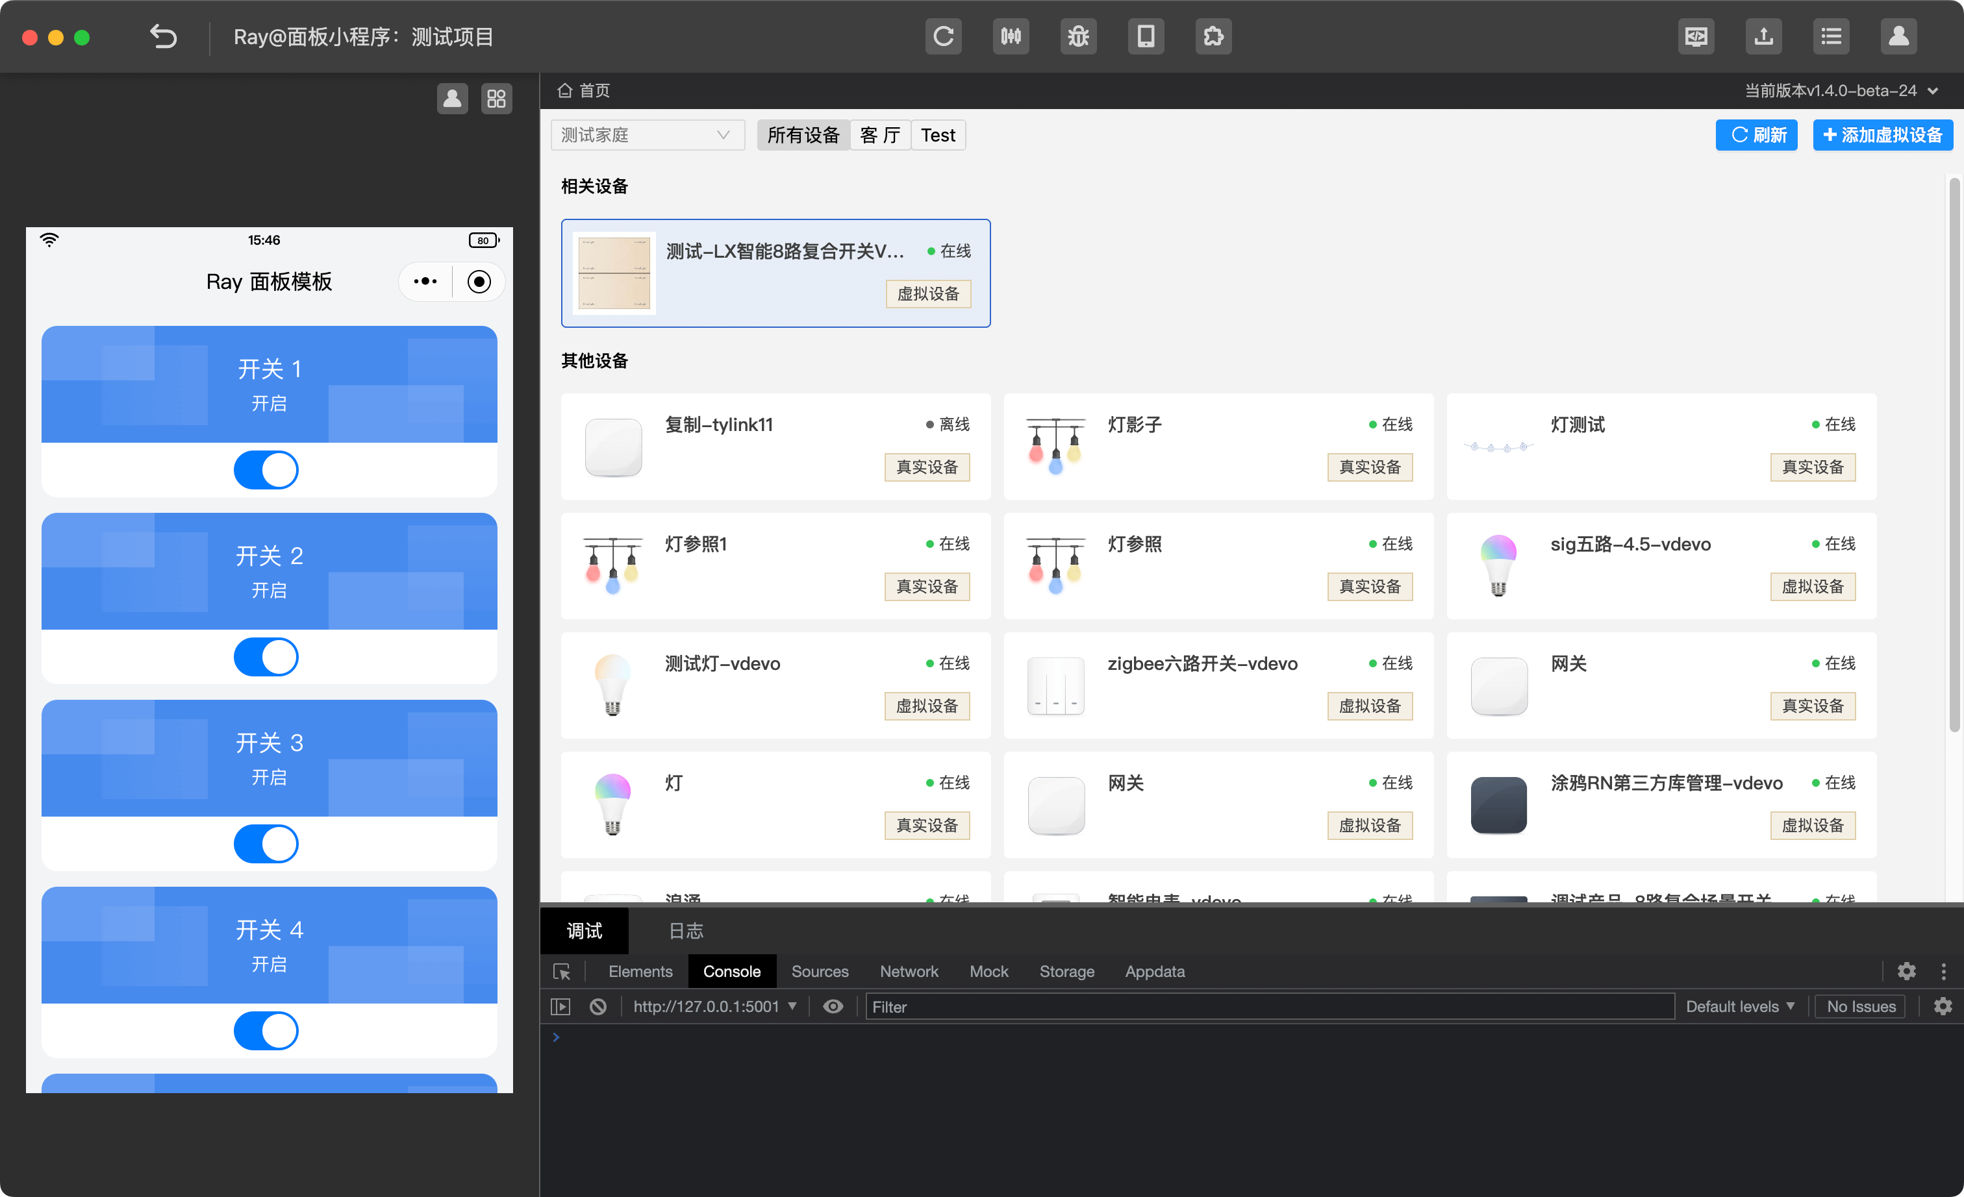The height and width of the screenshot is (1197, 1964).
Task: Click the upload icon in top right
Action: [x=1763, y=36]
